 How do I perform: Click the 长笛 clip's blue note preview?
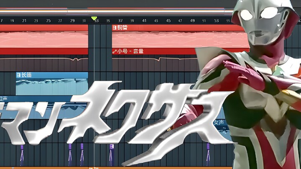pos(52,87)
